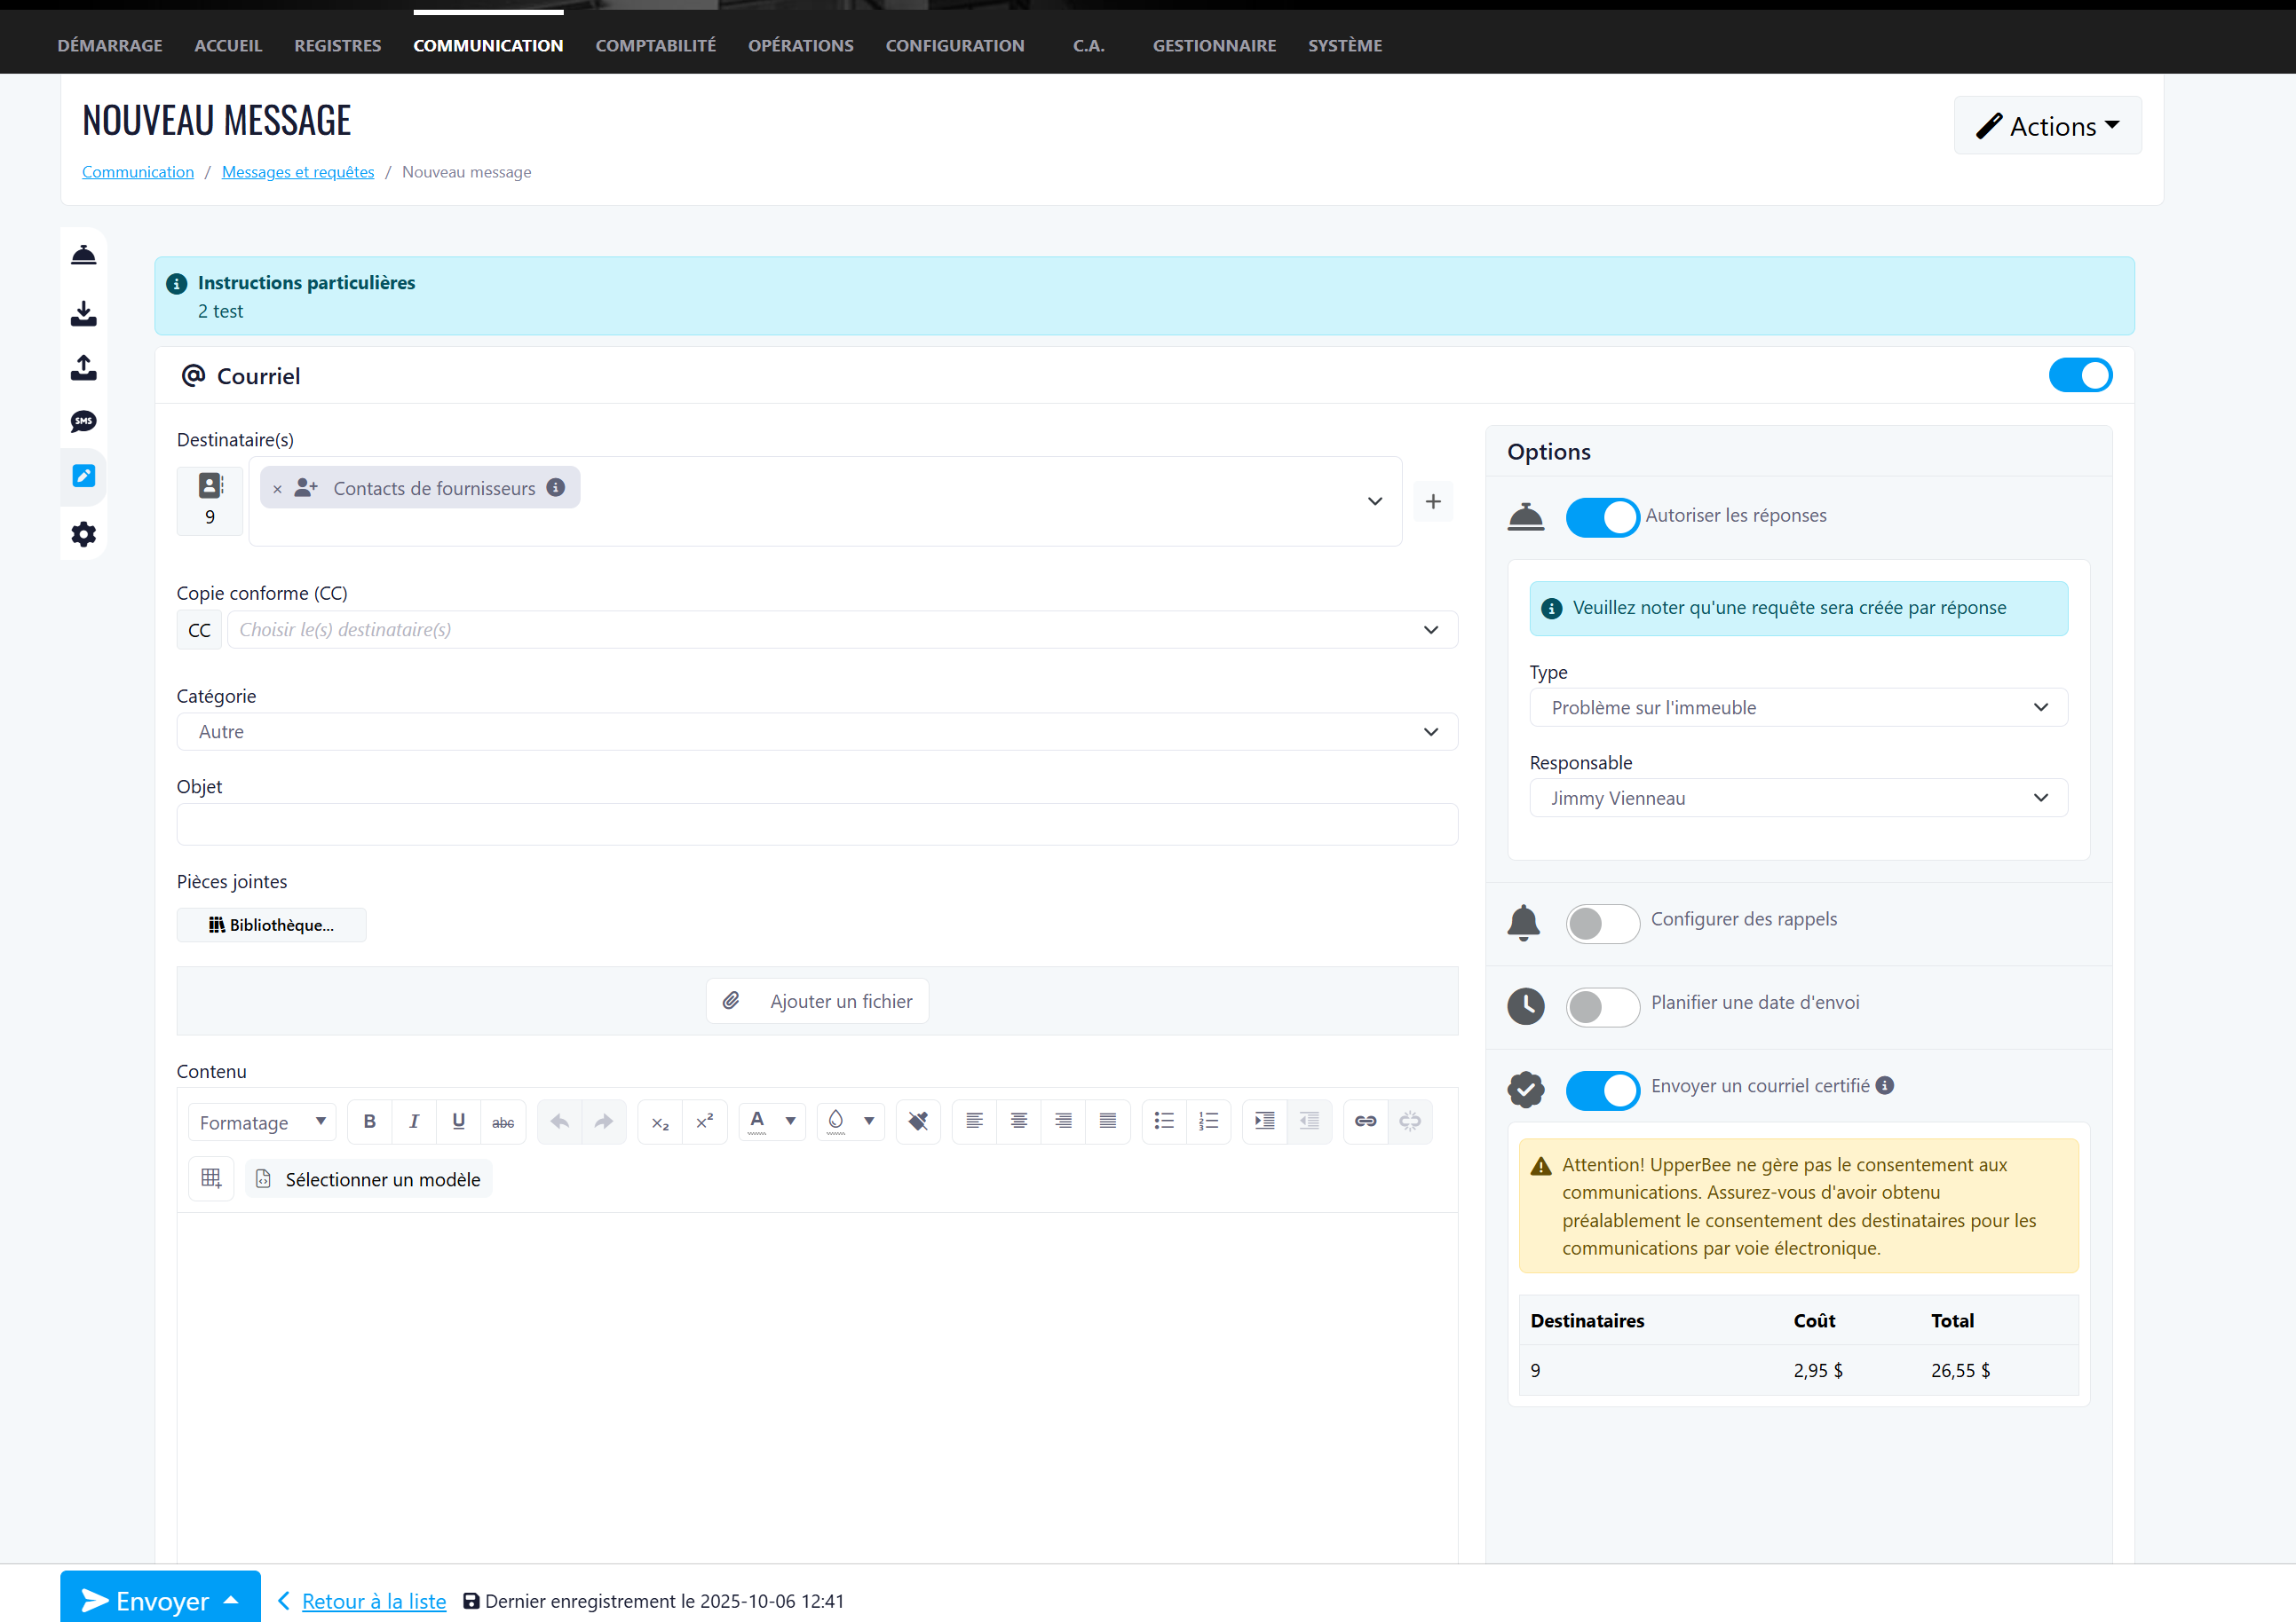Open the text color picker

click(x=790, y=1122)
